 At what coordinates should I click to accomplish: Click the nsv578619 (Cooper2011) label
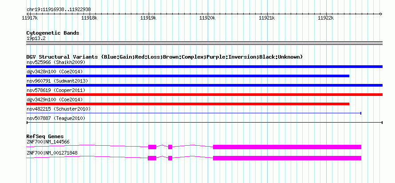pos(56,90)
